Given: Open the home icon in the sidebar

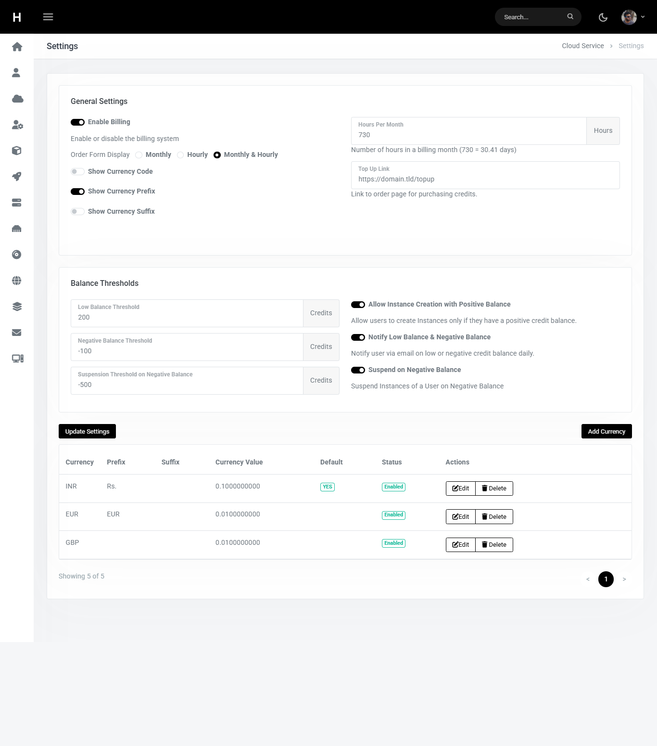Looking at the screenshot, I should 17,47.
